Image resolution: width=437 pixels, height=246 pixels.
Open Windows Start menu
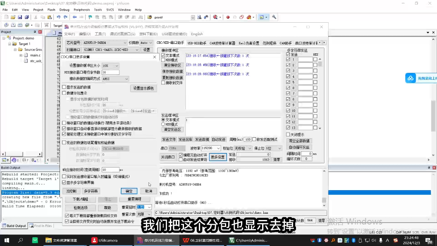tap(7, 240)
